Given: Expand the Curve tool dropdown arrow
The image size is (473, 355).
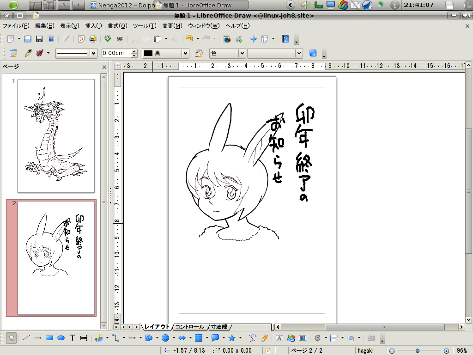Looking at the screenshot, I should 107,338.
